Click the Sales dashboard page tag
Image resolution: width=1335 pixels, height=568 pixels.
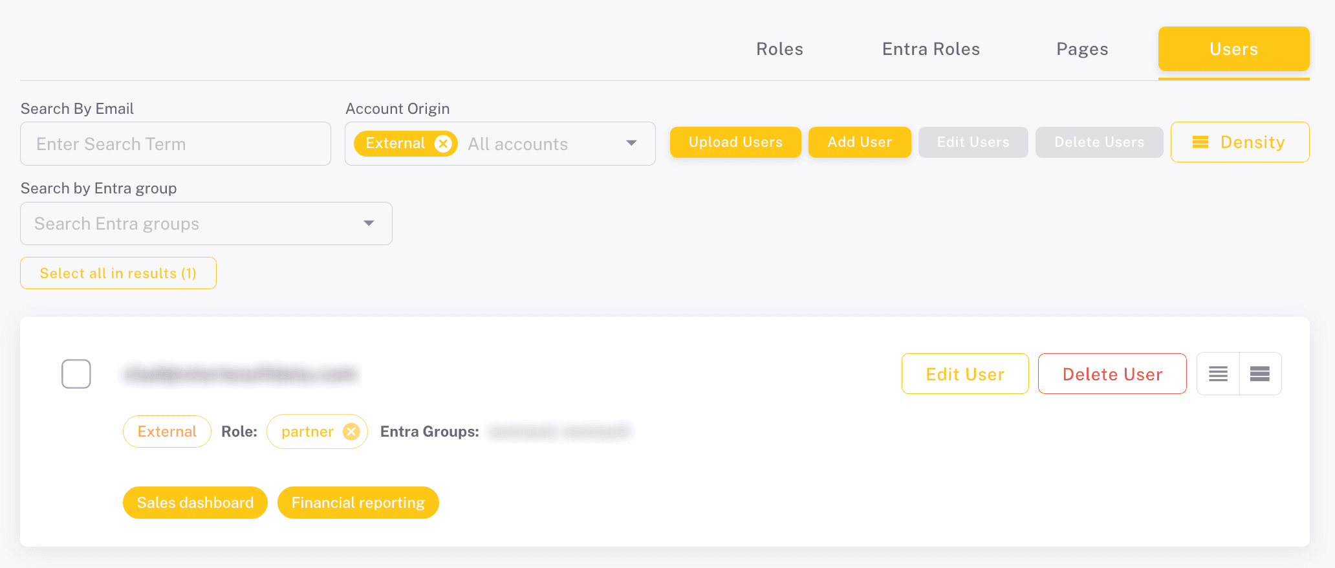point(195,503)
